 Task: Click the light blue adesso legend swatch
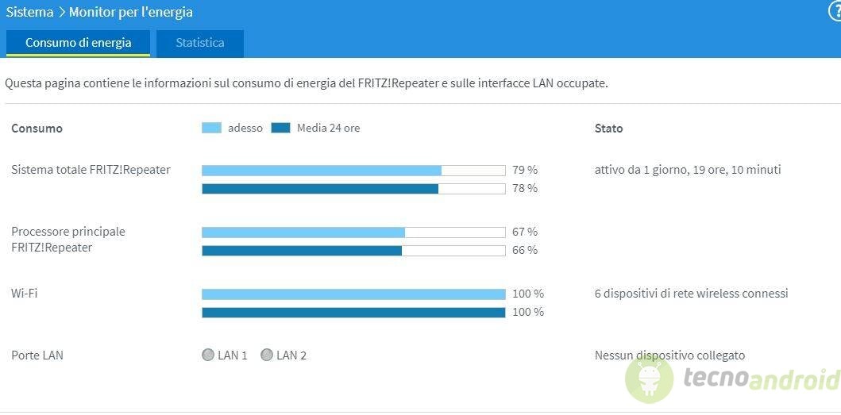(211, 128)
